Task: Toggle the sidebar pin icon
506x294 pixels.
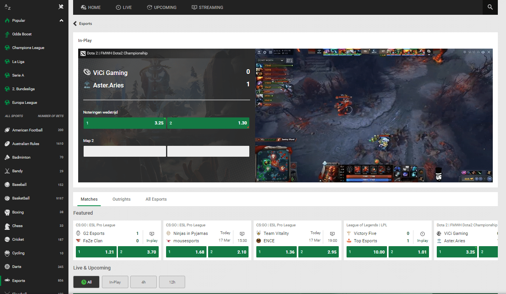Action: tap(61, 7)
